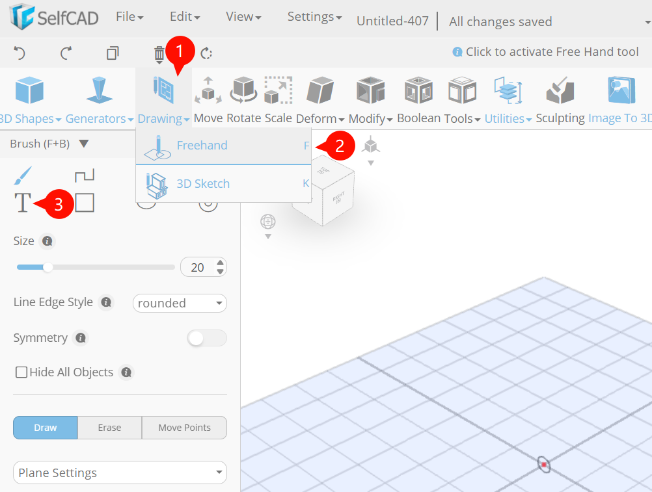Click the SelfCAD logo
This screenshot has width=652, height=492.
(54, 17)
